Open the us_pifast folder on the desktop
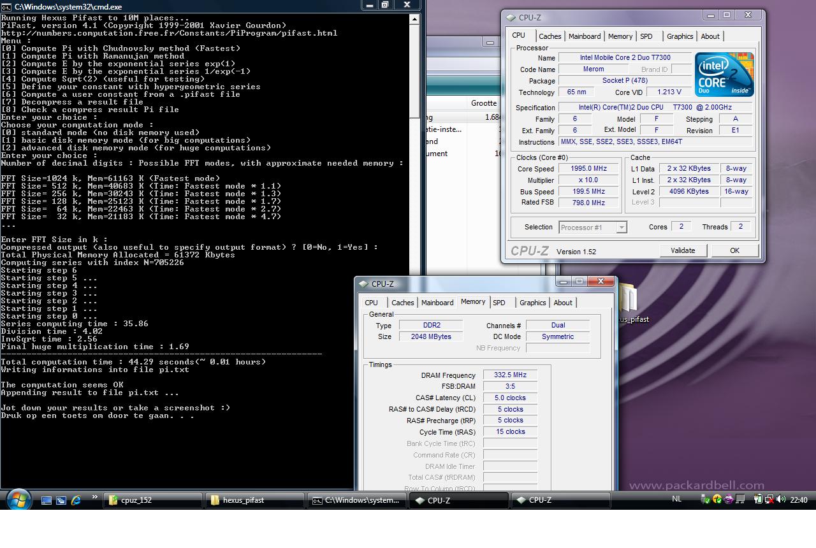816x548 pixels. [632, 305]
